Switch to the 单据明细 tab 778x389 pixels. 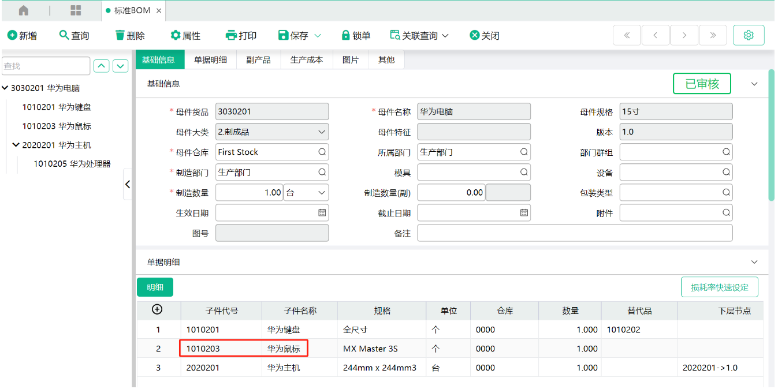[x=210, y=59]
